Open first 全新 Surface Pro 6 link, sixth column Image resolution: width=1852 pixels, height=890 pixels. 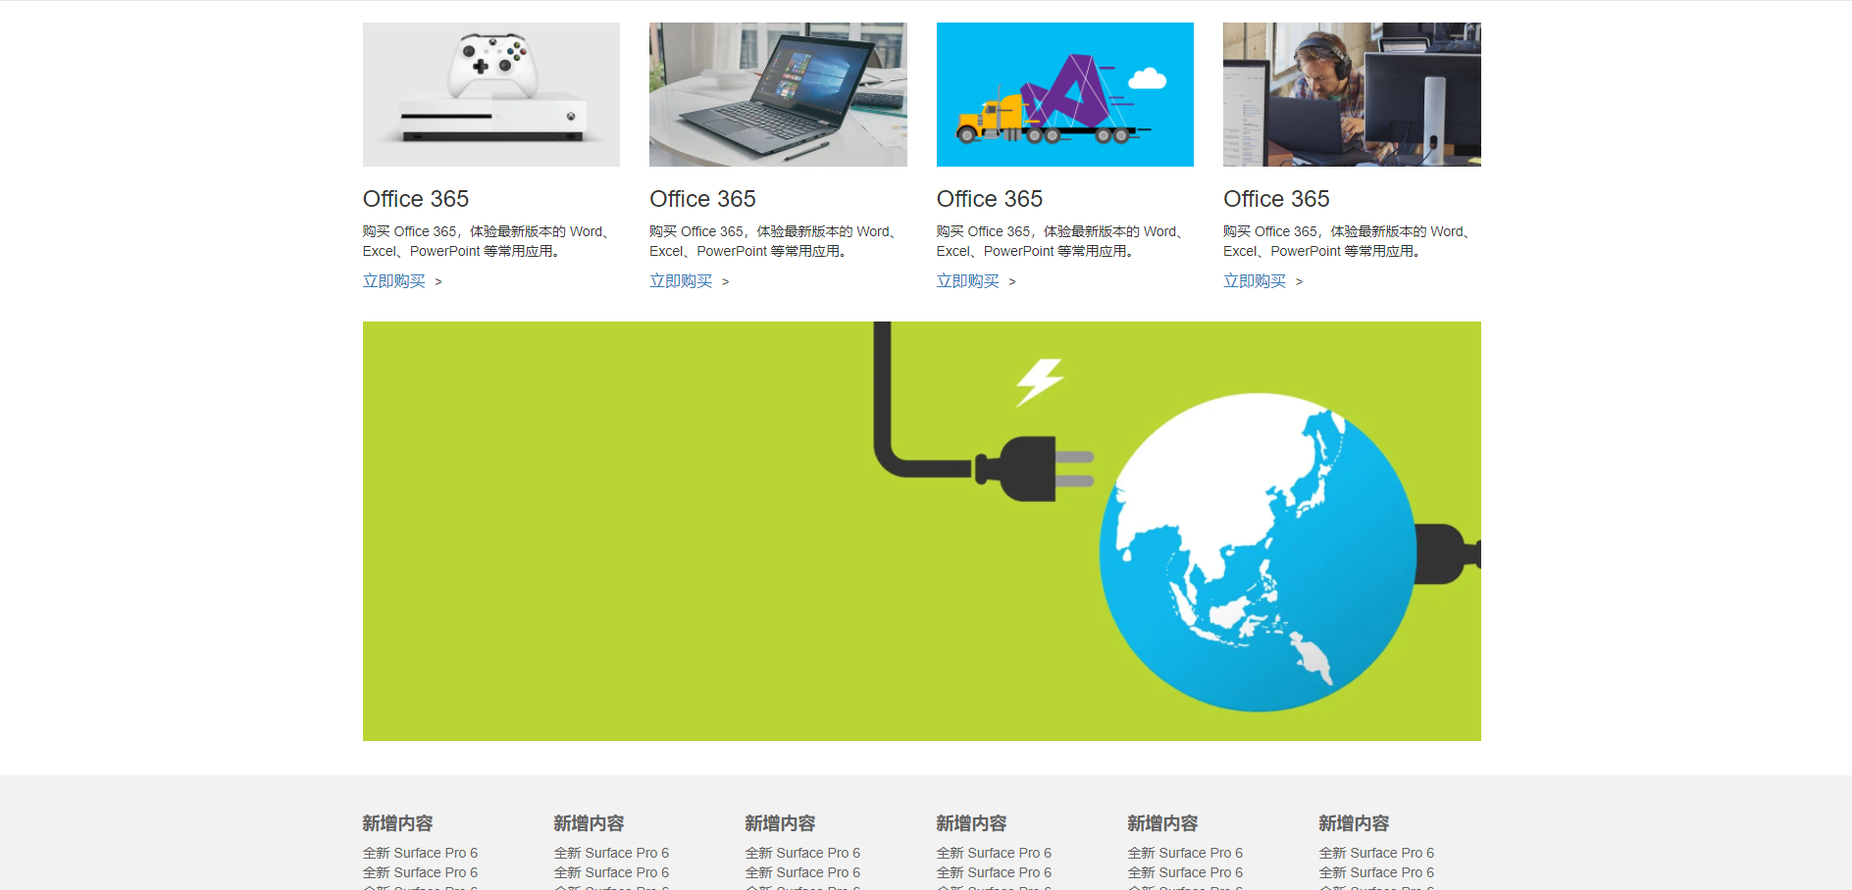[x=1376, y=853]
